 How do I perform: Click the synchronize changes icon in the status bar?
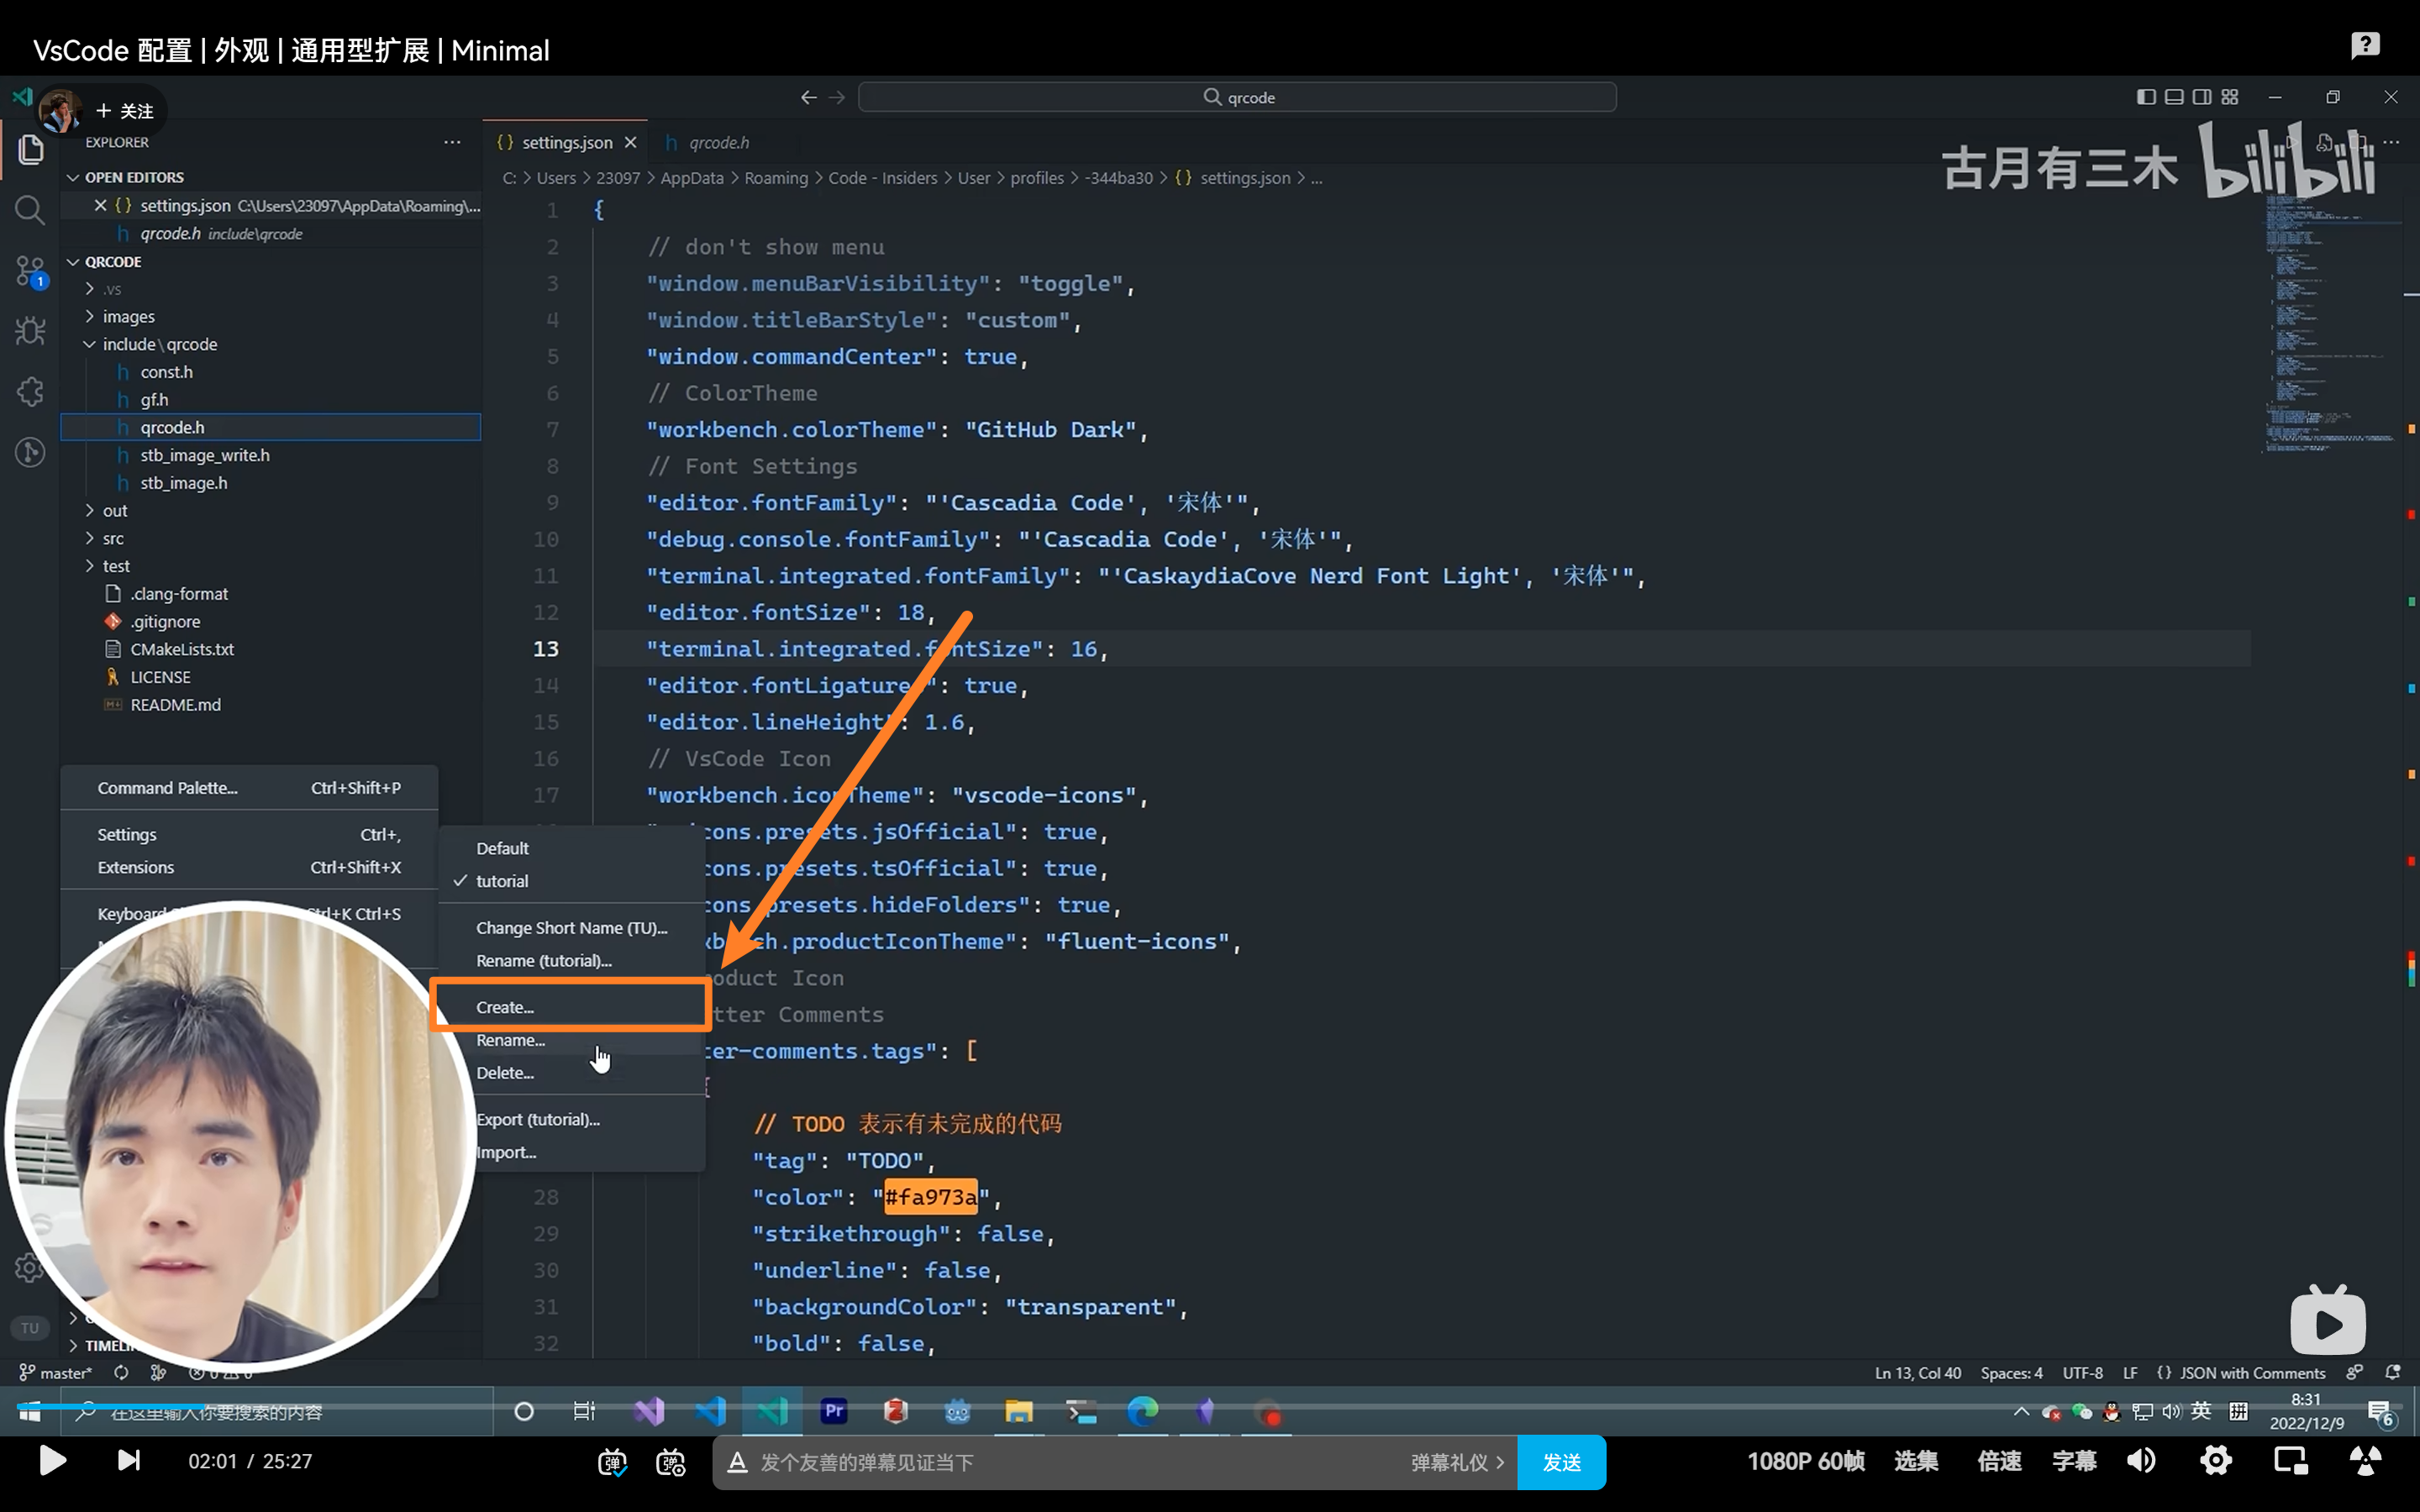(121, 1373)
